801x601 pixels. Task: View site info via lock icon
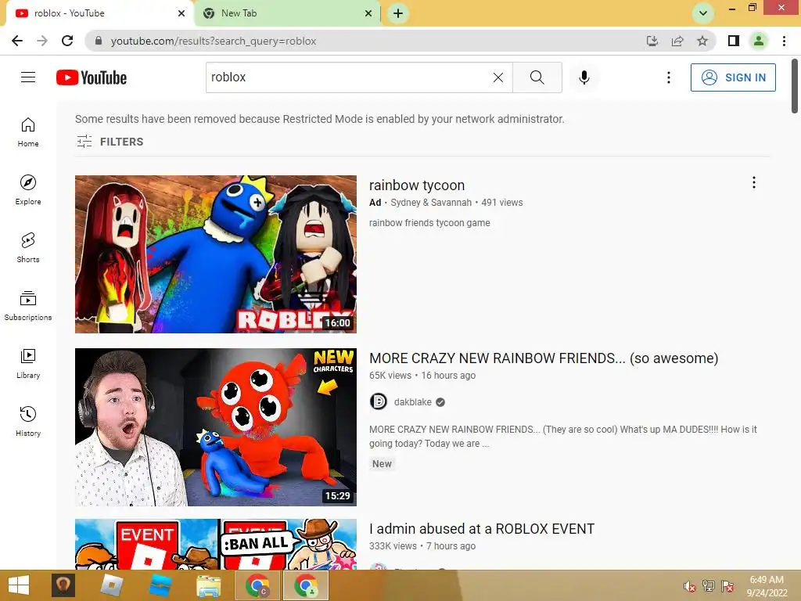[x=99, y=41]
